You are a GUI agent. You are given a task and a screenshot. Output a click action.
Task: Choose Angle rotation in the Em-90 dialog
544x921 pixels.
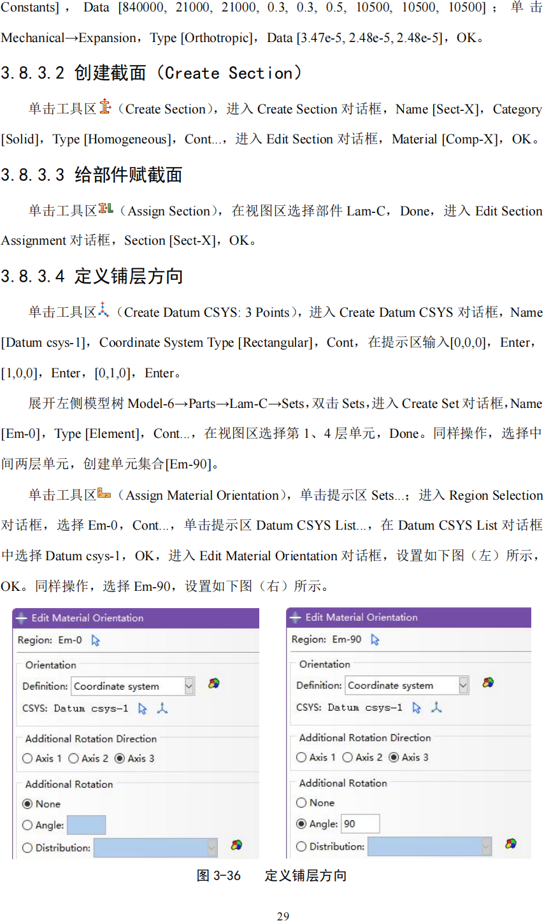click(x=317, y=824)
